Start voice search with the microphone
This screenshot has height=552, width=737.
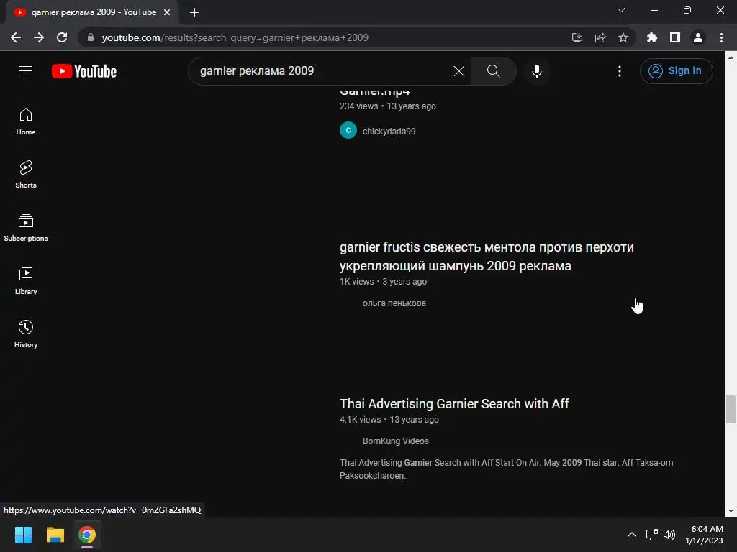536,71
